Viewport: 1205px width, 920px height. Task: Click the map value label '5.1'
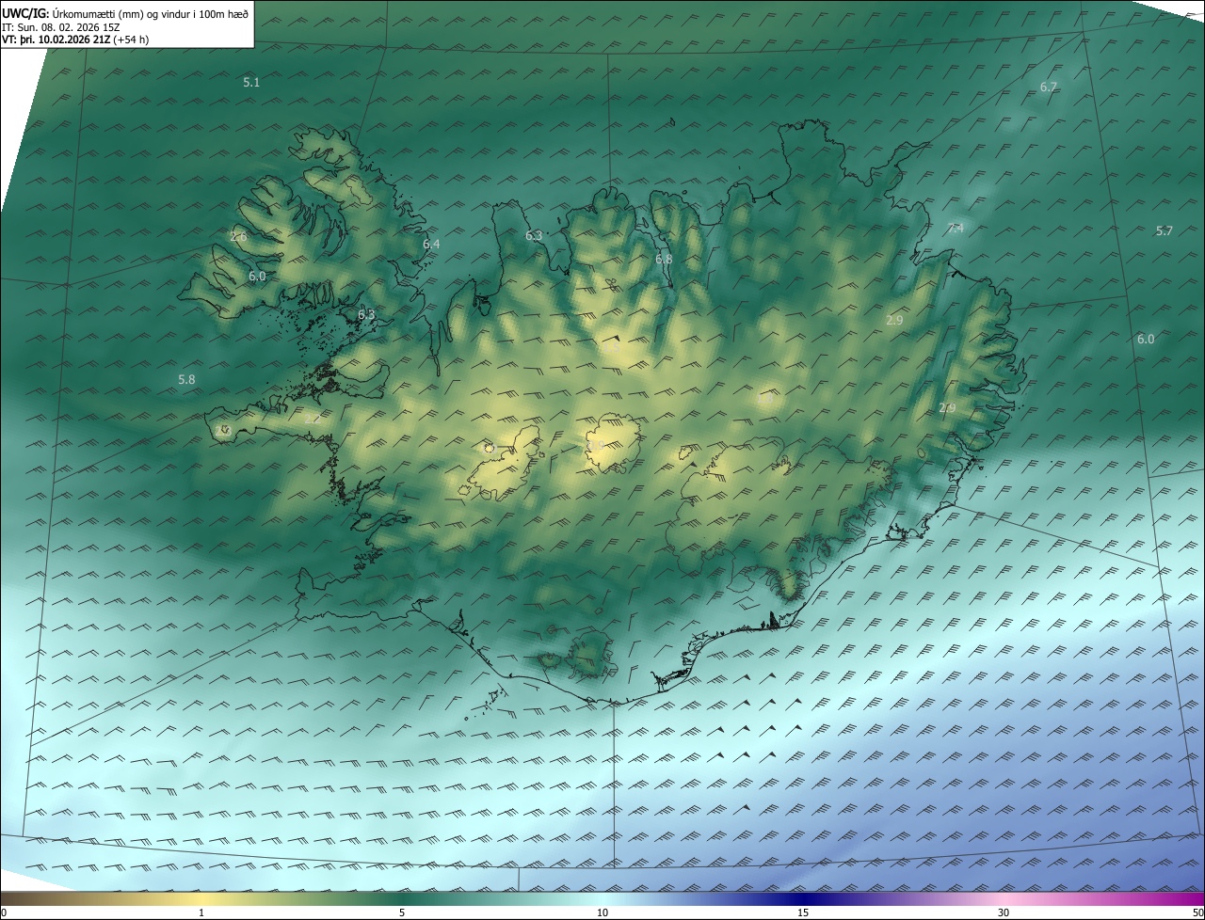(251, 83)
